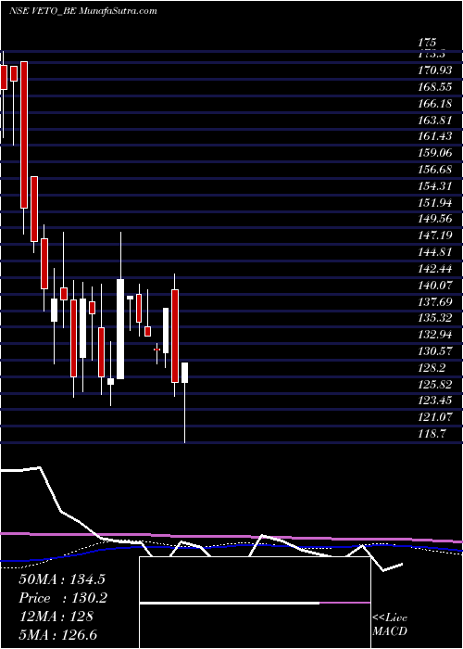Click the tallest red candlestick near 170

pos(24,134)
